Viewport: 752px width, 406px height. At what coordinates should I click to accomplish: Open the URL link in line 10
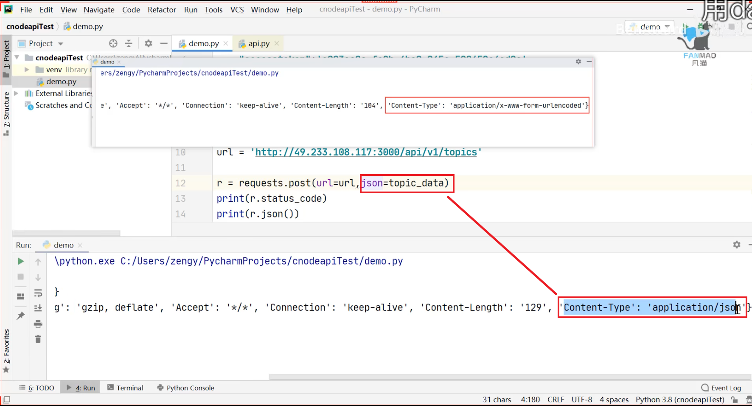pos(366,152)
